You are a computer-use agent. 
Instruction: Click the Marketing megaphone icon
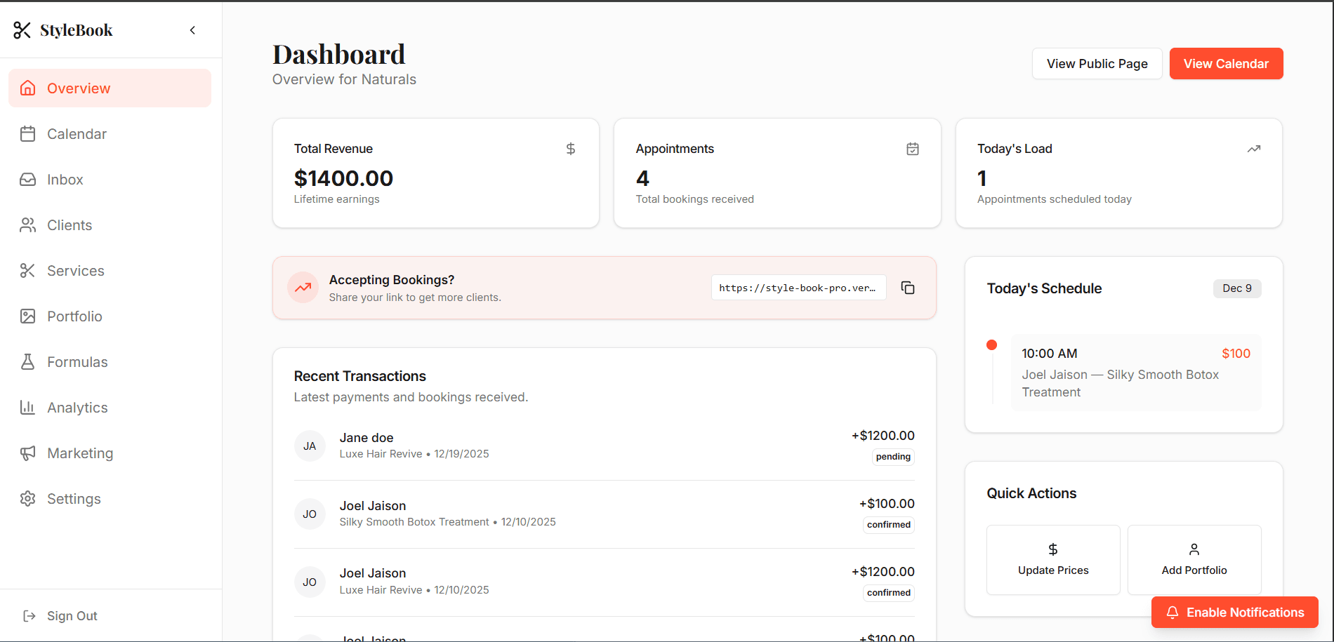coord(28,453)
